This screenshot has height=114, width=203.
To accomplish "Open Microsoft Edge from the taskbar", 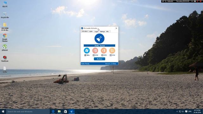I will [x=53, y=111].
